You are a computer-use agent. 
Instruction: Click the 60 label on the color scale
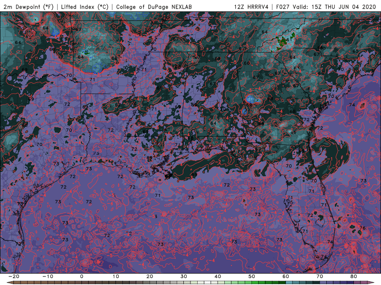pyautogui.click(x=286, y=276)
